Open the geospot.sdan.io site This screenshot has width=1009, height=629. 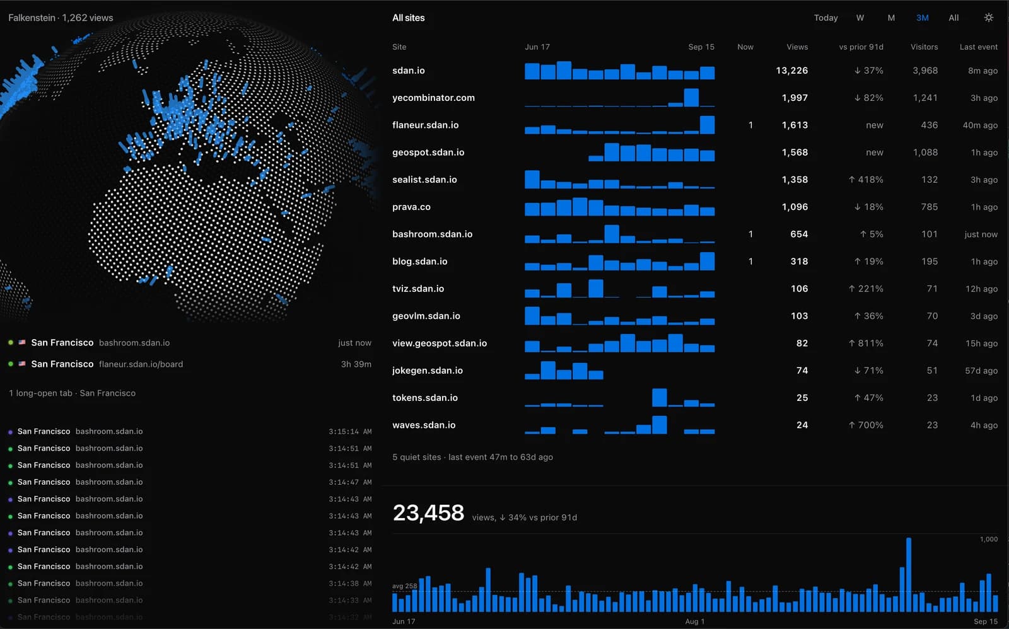(x=428, y=152)
